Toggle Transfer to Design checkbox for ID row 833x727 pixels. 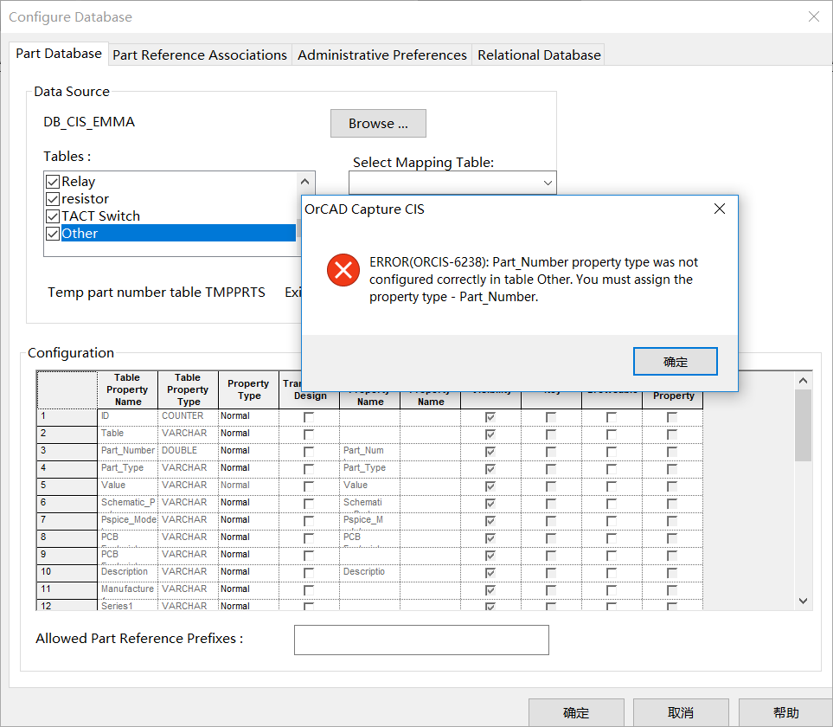(309, 417)
